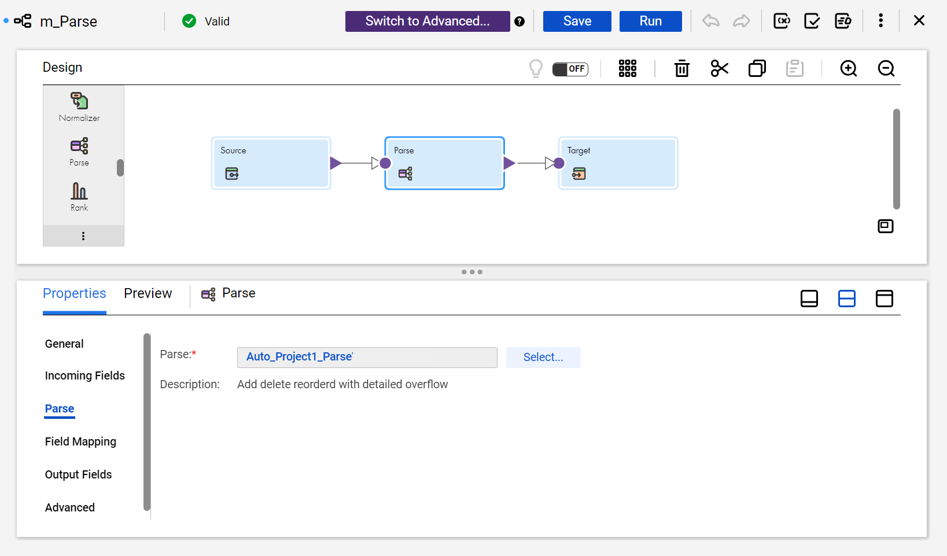The image size is (947, 556).
Task: Open the Parse properties section
Action: point(60,408)
